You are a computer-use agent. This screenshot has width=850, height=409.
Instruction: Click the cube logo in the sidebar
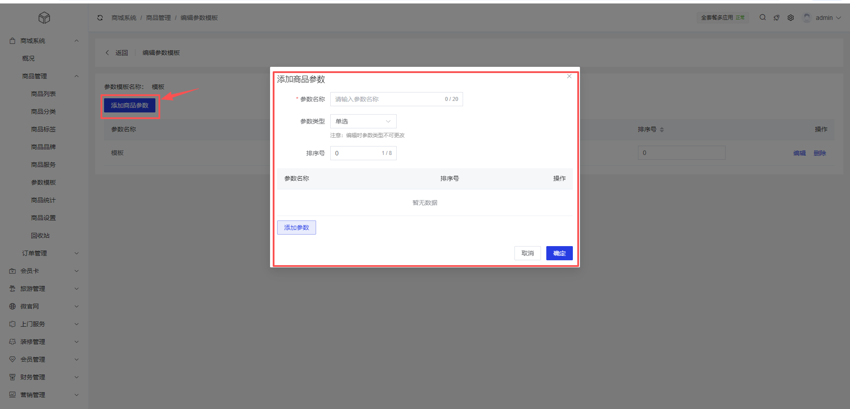point(44,18)
